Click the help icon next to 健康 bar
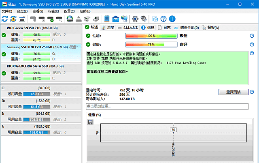 click(x=252, y=44)
